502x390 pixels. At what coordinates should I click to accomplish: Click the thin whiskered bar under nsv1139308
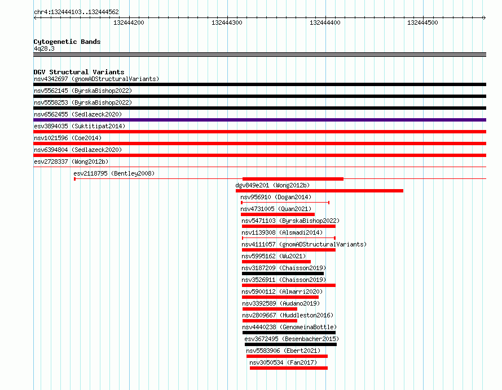pos(289,238)
